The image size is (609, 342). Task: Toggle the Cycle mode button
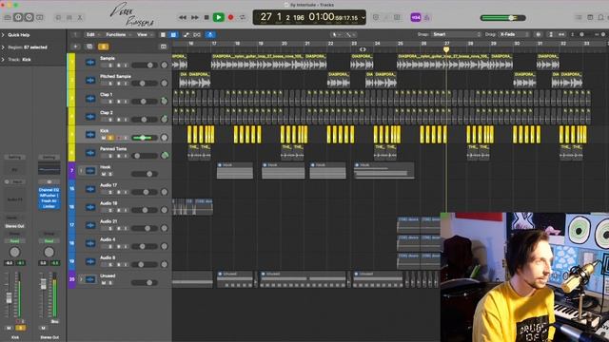(x=243, y=17)
